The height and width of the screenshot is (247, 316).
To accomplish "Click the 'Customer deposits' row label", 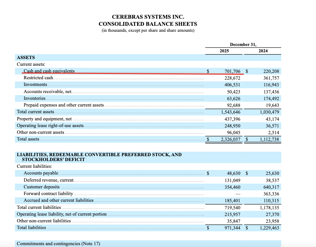I will (42, 187).
